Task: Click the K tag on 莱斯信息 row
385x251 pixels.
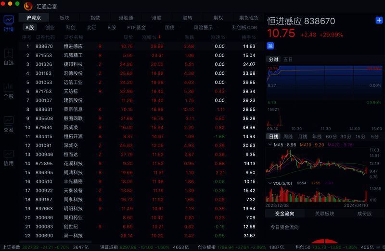Action: click(100, 109)
